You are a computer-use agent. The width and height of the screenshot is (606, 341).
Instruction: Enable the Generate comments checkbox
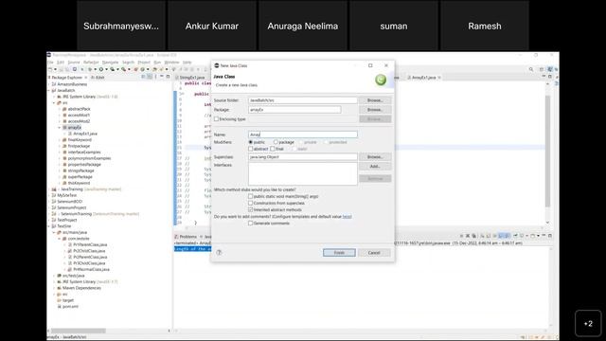click(x=250, y=224)
